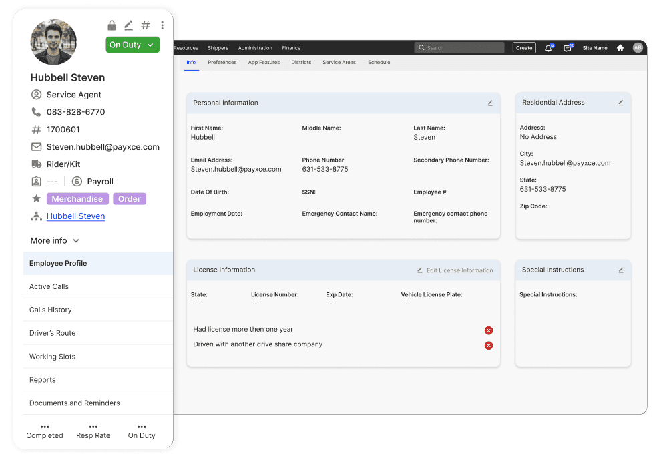Open the Administration menu
The width and height of the screenshot is (653, 468).
click(x=255, y=48)
